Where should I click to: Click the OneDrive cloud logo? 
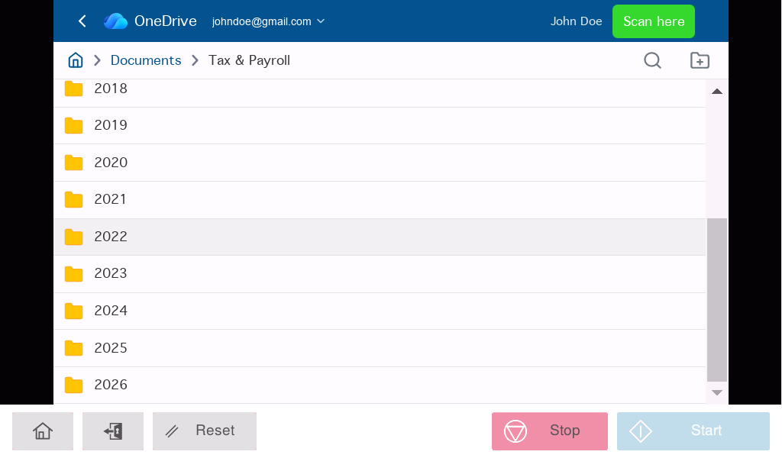116,21
